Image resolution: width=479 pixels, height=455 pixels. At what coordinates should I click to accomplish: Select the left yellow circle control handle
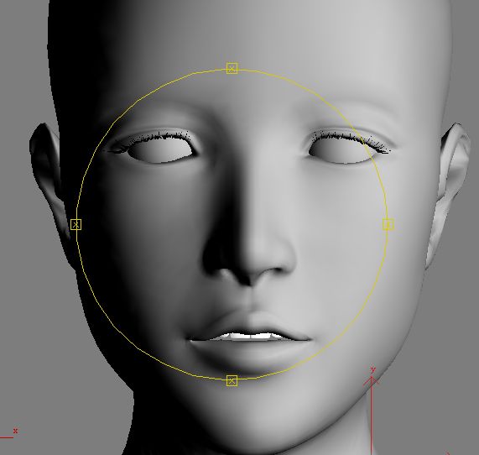(x=75, y=224)
